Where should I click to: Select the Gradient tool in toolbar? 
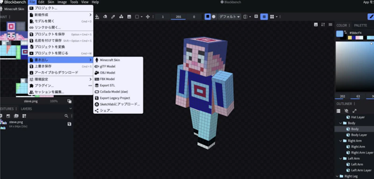coord(129,17)
